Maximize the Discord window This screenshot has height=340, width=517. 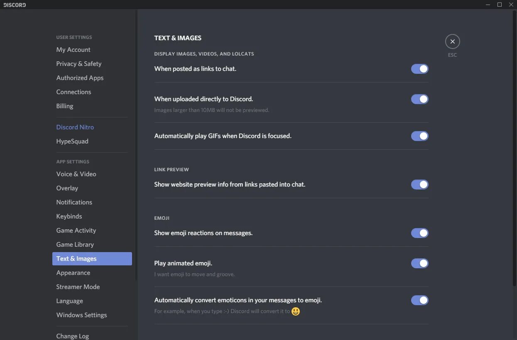(x=500, y=5)
